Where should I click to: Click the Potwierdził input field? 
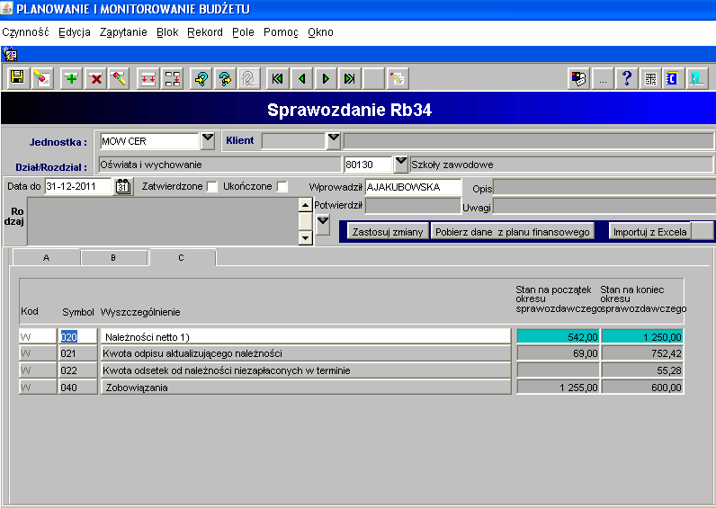413,206
